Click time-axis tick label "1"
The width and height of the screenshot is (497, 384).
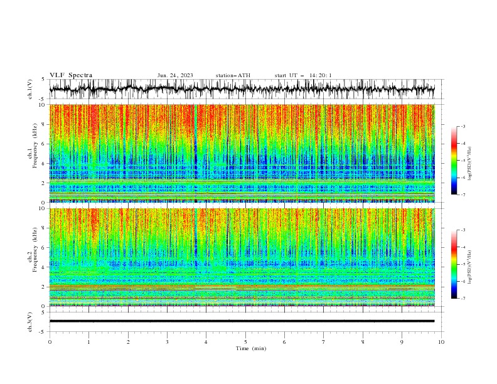(88, 342)
